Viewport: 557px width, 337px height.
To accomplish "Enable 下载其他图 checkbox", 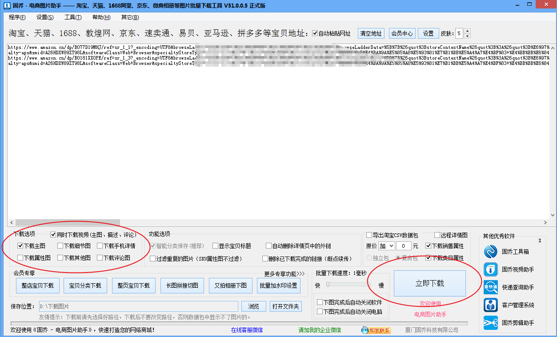I will click(60, 257).
